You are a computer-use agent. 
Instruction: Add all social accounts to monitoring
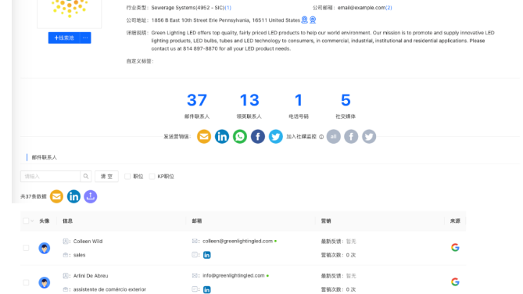(334, 137)
